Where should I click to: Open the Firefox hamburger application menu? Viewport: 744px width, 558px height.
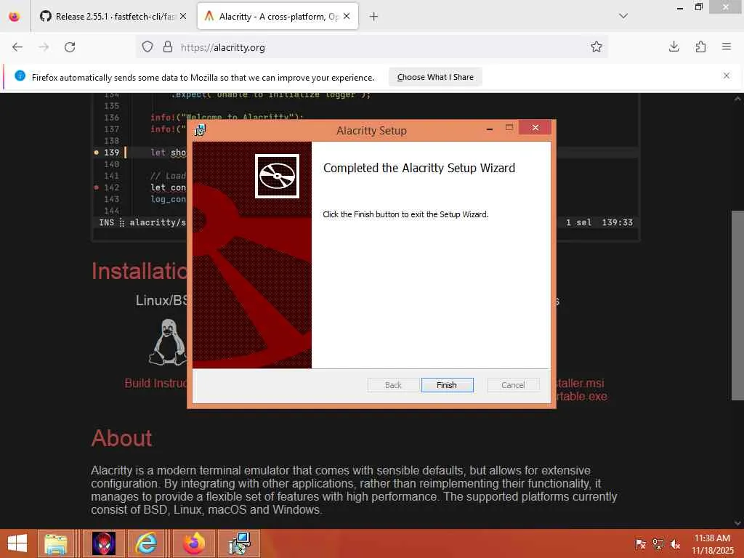click(727, 46)
